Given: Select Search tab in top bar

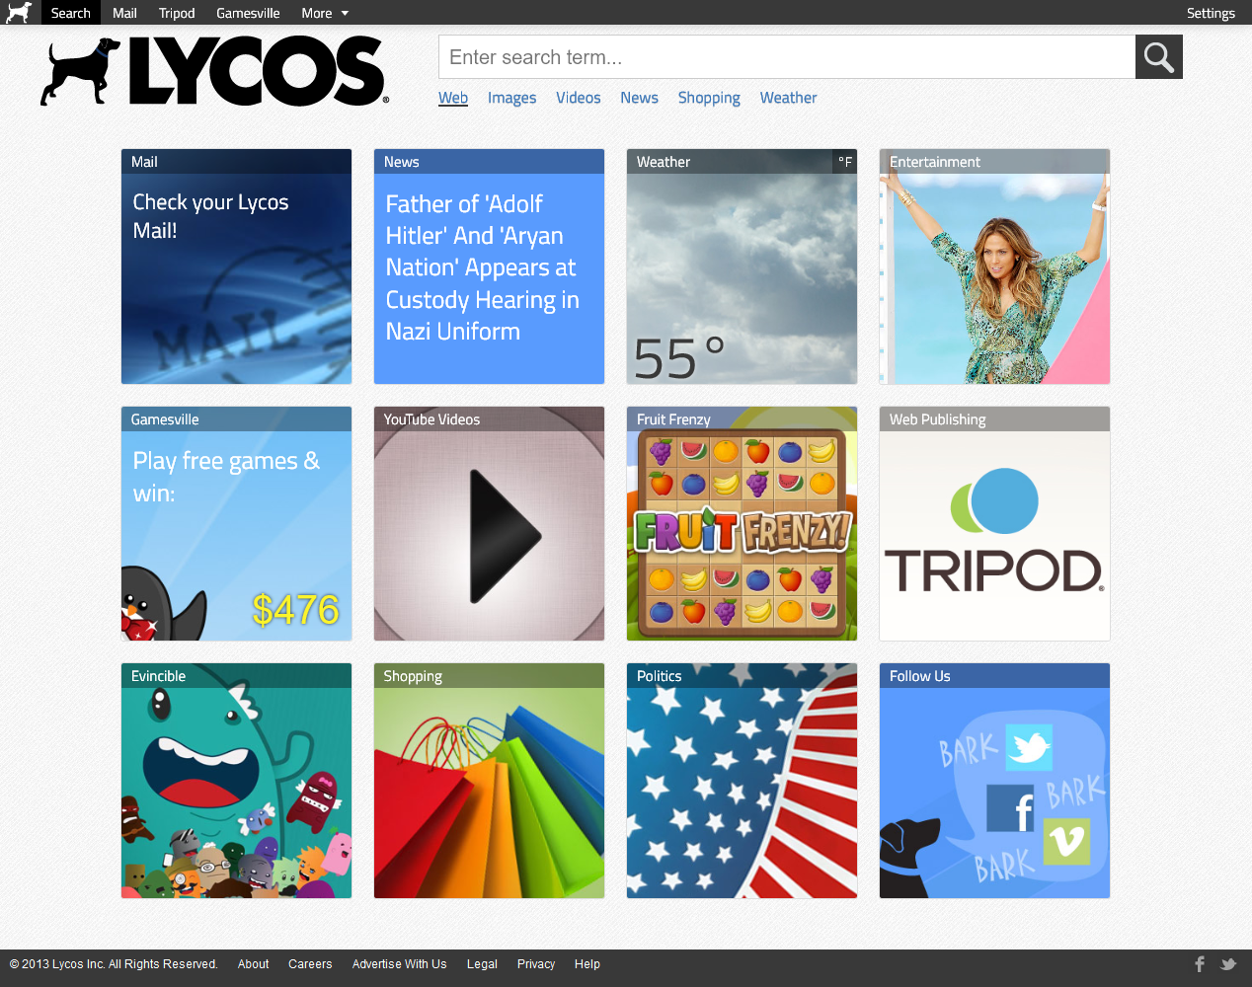Looking at the screenshot, I should (71, 13).
